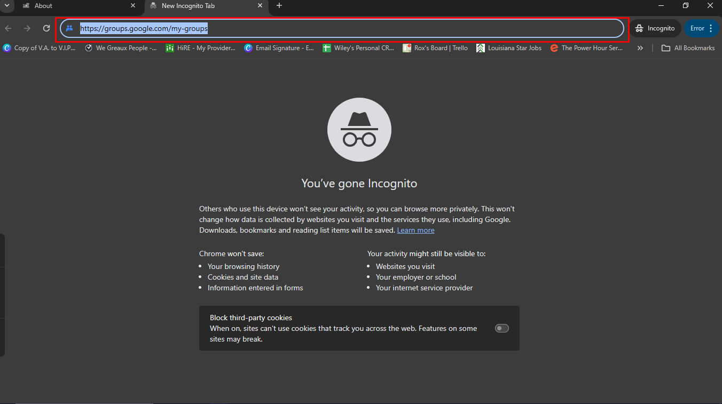Expand the hidden bookmarks overflow chevron

pyautogui.click(x=640, y=48)
